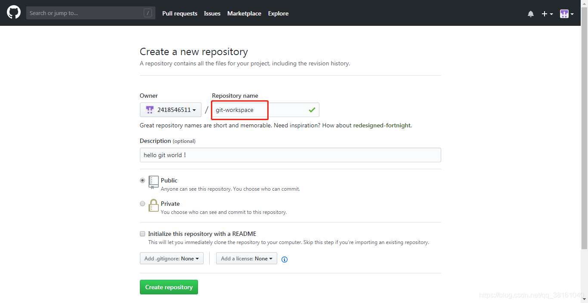Viewport: 588px width, 303px height.
Task: Click the Description input field
Action: (x=291, y=155)
